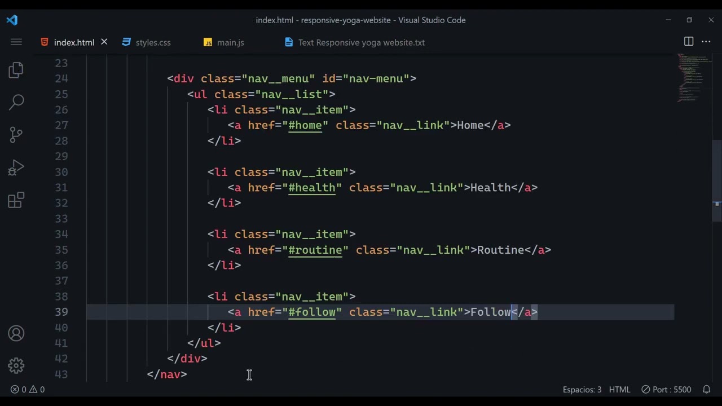Open the hamburger application menu

16,42
